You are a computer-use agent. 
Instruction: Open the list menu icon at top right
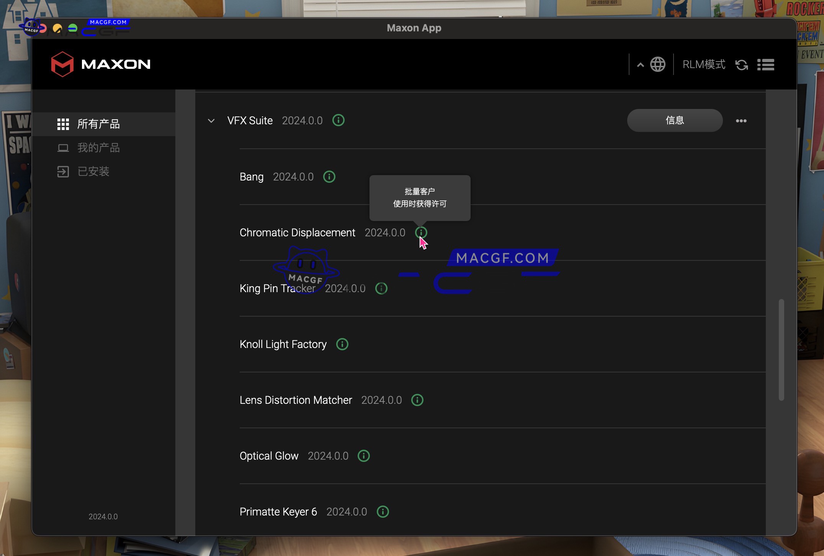click(x=765, y=65)
